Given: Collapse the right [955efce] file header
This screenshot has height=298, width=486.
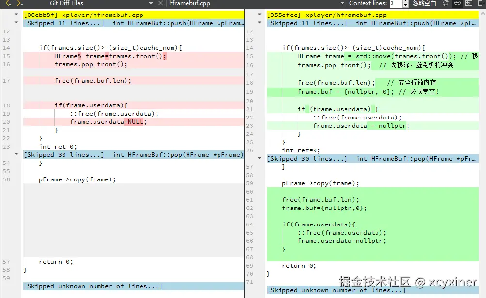Looking at the screenshot, I should (x=259, y=14).
